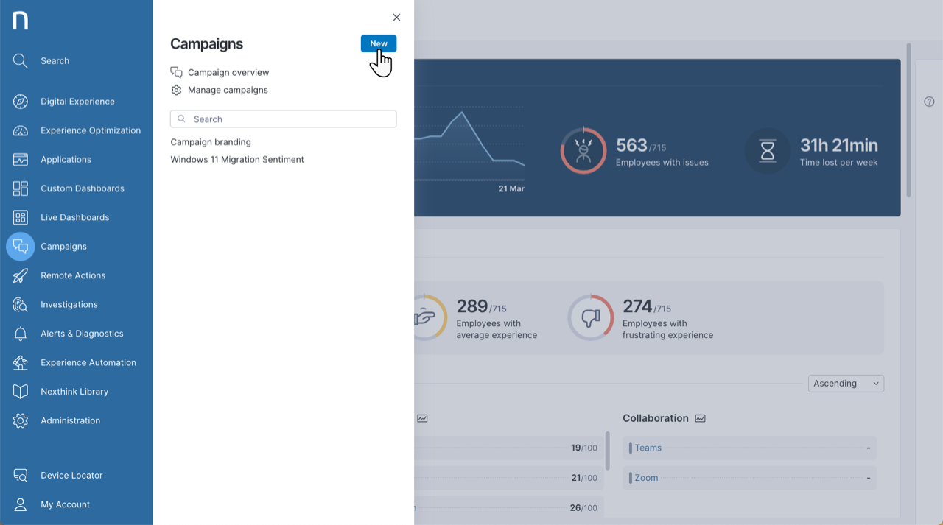Select the Experience Optimization gauge icon
The height and width of the screenshot is (525, 943).
[21, 130]
